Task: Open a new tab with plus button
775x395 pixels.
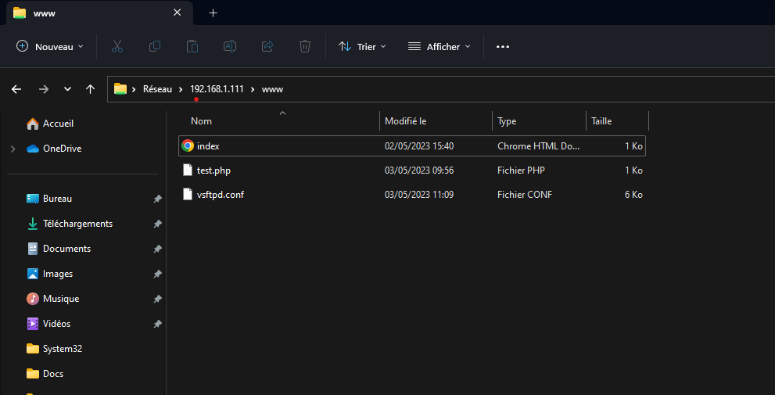Action: pos(213,13)
